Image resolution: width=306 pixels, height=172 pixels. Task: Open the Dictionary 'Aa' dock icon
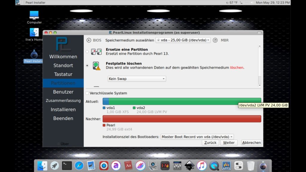click(x=128, y=165)
